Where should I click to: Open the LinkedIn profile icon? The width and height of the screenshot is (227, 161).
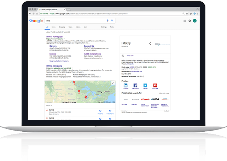click(x=126, y=85)
